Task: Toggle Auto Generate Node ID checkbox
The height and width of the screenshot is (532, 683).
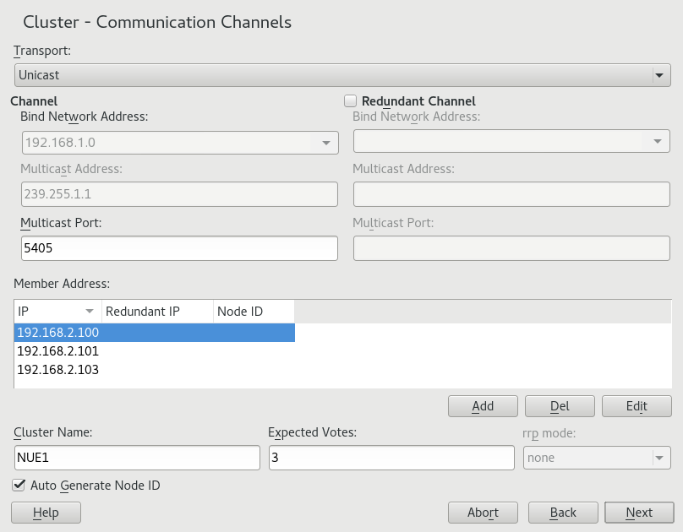Action: [19, 486]
